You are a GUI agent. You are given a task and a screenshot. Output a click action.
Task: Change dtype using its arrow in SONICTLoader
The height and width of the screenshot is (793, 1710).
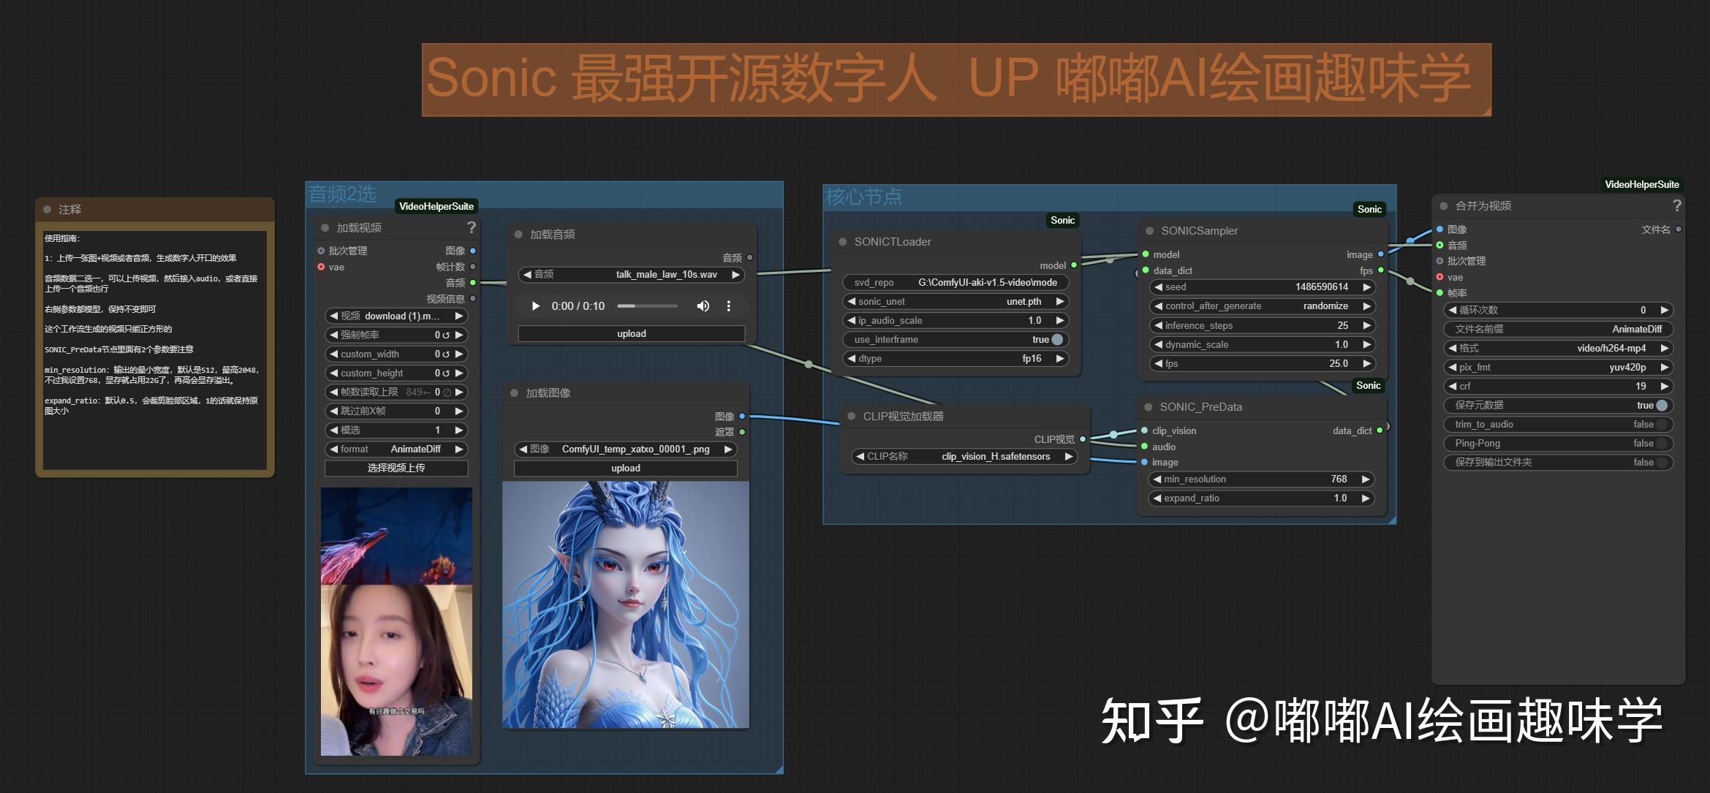coord(1060,358)
